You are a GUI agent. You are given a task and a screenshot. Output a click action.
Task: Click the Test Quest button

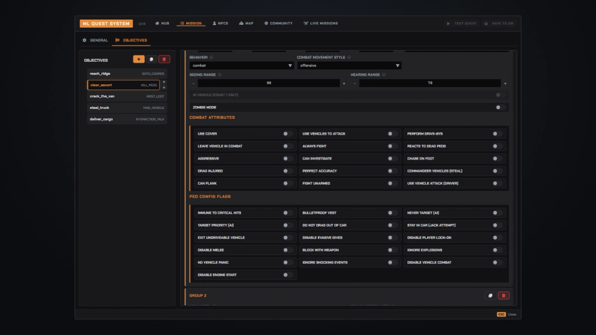pyautogui.click(x=462, y=24)
